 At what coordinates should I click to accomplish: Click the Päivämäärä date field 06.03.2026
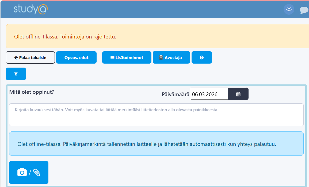[x=209, y=94]
